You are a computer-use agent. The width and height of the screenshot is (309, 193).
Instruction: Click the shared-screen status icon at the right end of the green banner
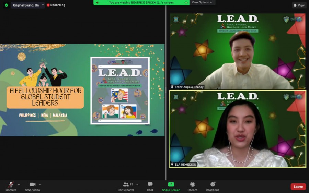click(186, 2)
